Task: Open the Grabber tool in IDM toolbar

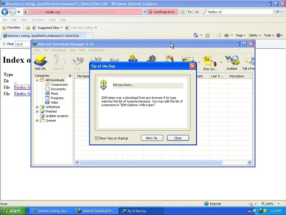Action: tap(232, 63)
